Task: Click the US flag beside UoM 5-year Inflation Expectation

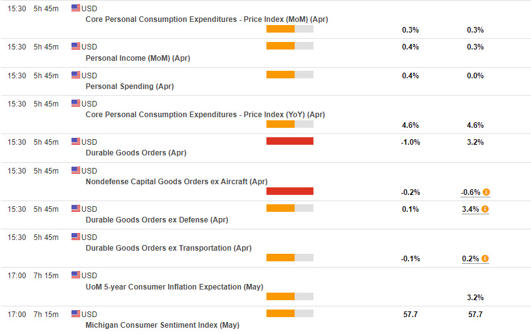Action: pos(76,275)
